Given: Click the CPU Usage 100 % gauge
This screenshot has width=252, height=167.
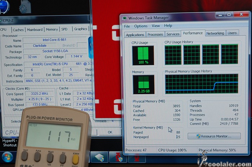Looking at the screenshot, I should (143, 55).
